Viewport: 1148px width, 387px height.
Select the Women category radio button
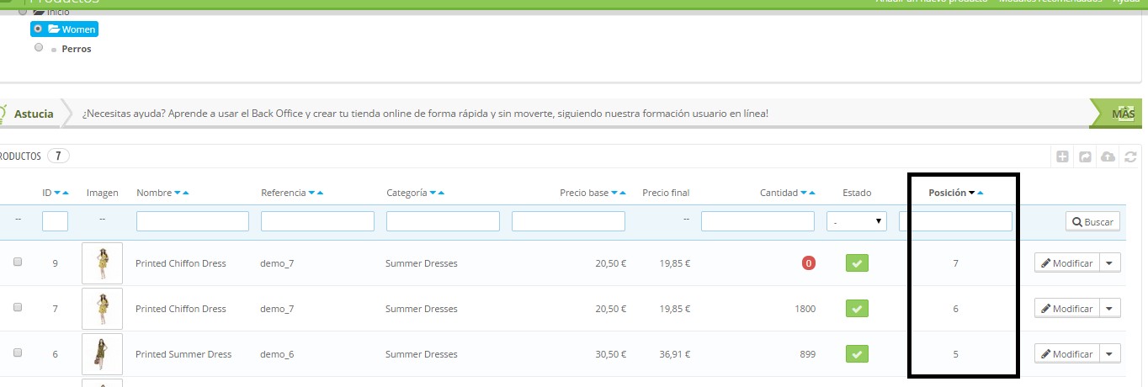[39, 29]
